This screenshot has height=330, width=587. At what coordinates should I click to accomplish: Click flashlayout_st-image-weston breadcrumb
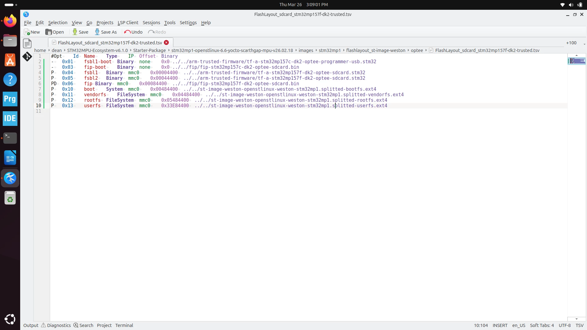(376, 50)
